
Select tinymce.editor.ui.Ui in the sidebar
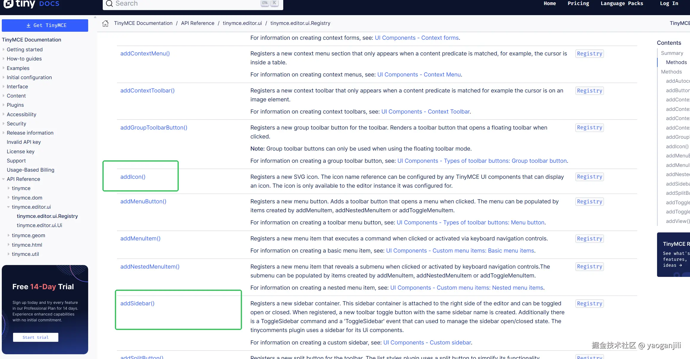coord(39,225)
